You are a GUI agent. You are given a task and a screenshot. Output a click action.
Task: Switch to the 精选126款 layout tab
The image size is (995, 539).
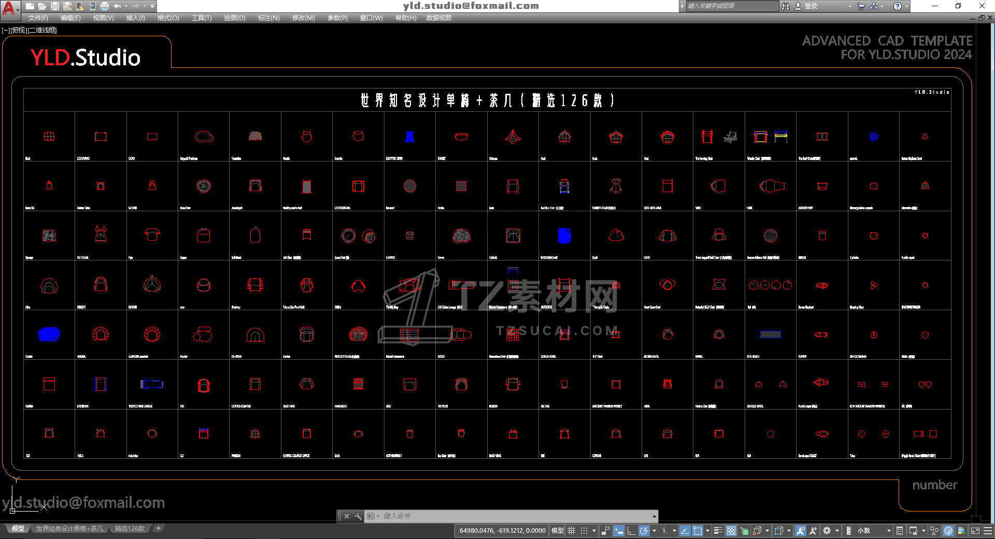130,529
